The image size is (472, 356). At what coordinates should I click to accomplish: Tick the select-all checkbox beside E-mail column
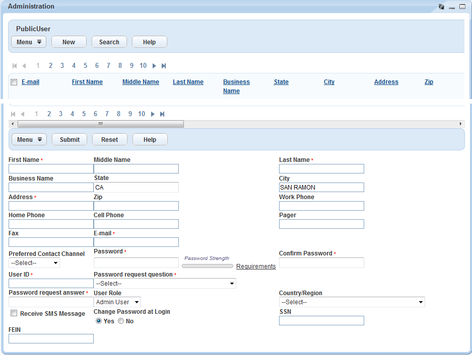click(14, 82)
